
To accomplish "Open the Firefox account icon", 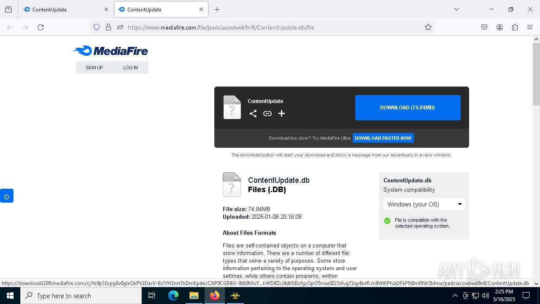I will pyautogui.click(x=499, y=27).
